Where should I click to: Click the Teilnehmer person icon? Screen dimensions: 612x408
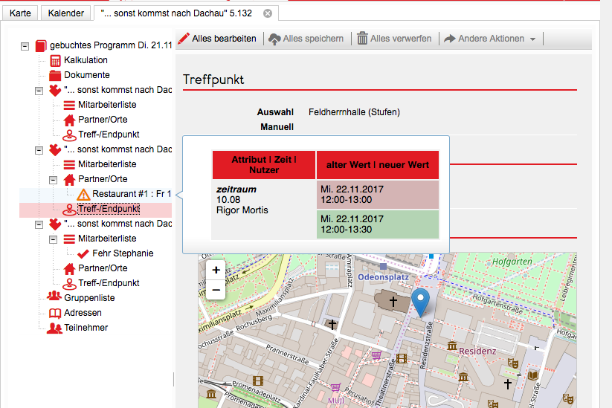pyautogui.click(x=54, y=328)
